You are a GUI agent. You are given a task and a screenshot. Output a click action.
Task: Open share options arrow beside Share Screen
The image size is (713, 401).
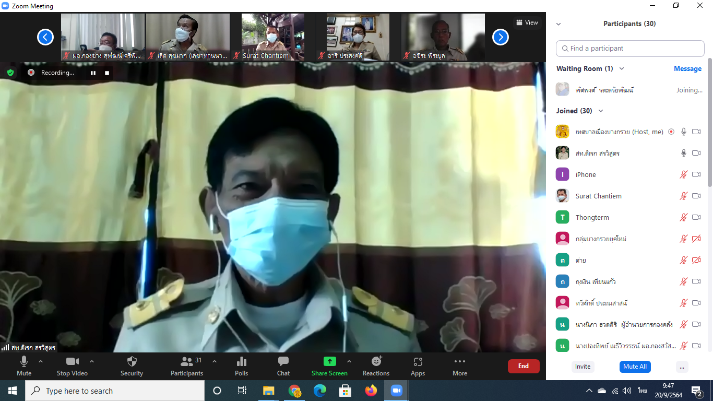349,361
